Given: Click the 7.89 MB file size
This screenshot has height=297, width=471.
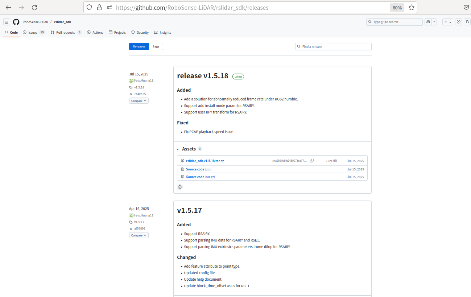Looking at the screenshot, I should click(331, 161).
